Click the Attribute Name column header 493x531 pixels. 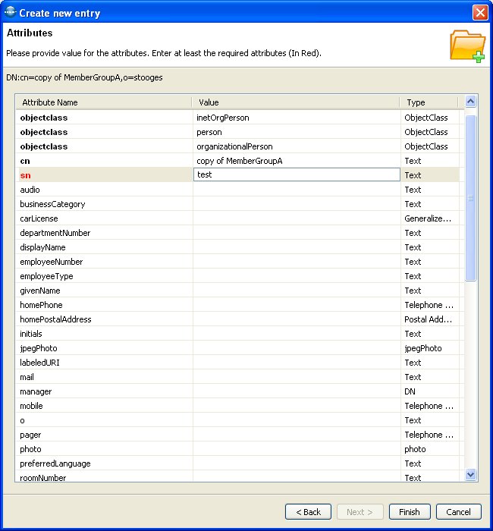click(104, 102)
